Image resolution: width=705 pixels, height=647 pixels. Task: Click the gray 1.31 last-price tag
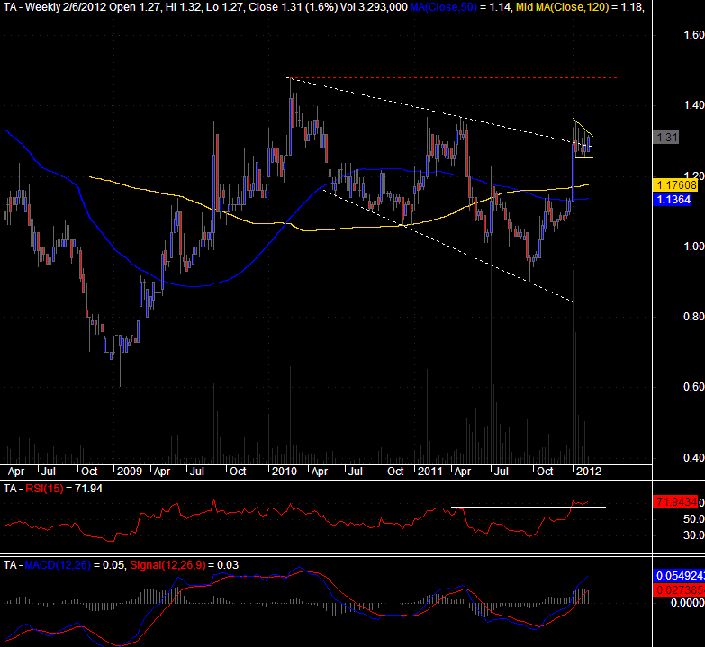(x=665, y=137)
